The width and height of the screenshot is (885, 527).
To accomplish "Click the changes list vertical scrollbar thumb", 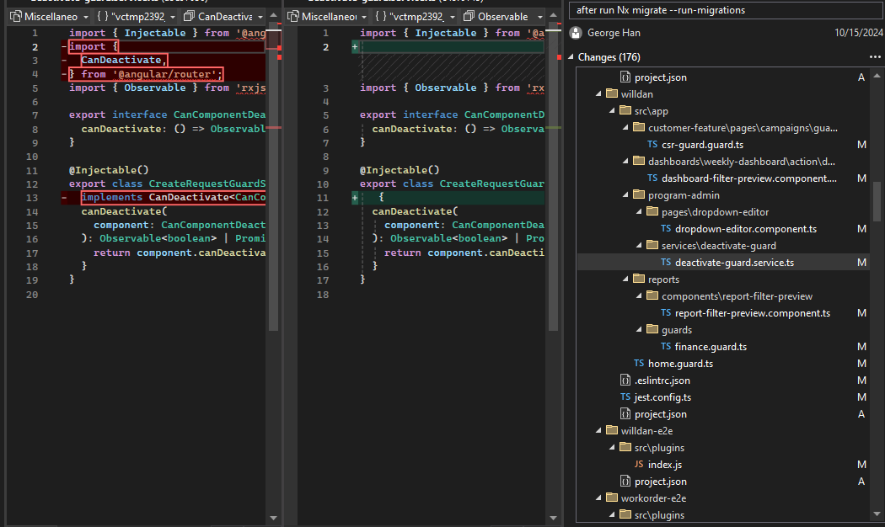I will 877,200.
